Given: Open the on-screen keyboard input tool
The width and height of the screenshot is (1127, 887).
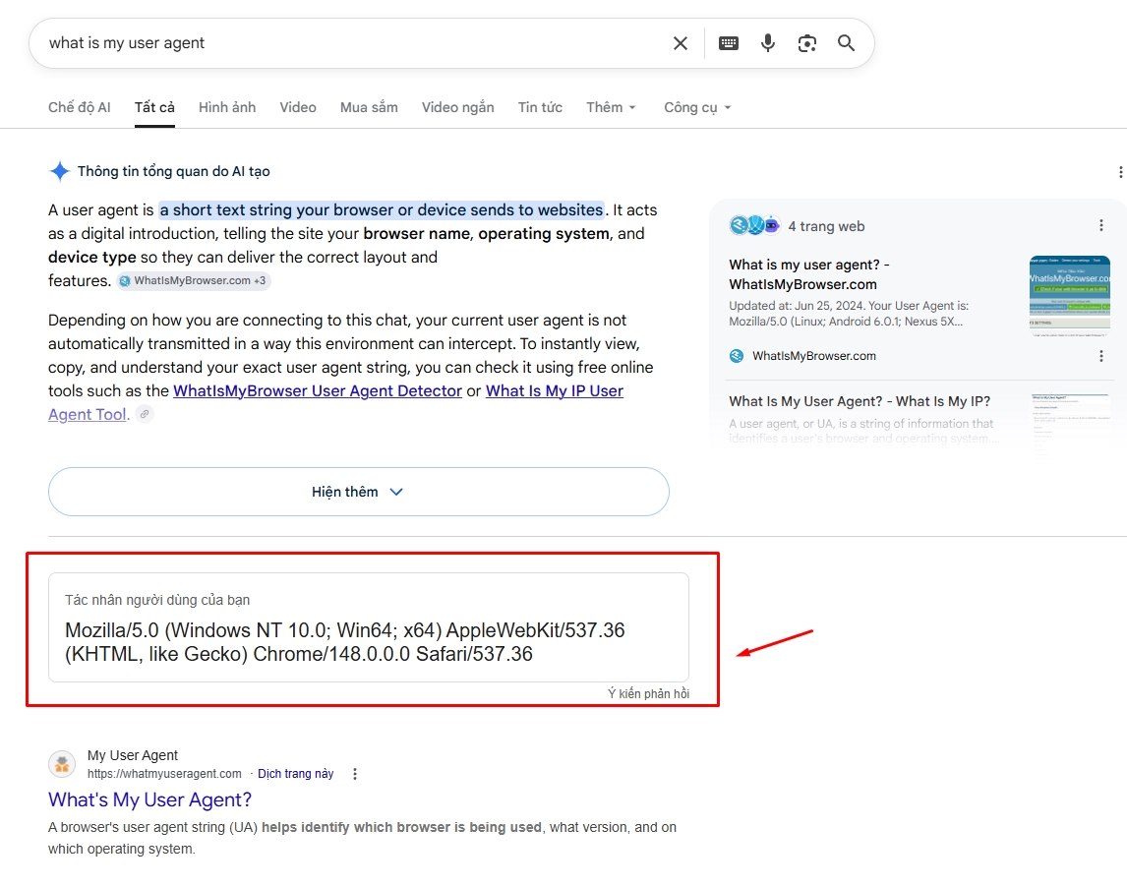Looking at the screenshot, I should 728,43.
